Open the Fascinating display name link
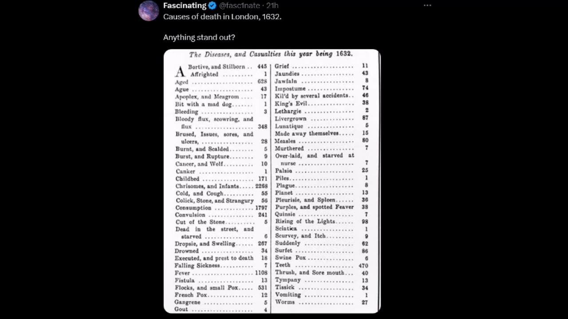The height and width of the screenshot is (319, 568). [185, 6]
